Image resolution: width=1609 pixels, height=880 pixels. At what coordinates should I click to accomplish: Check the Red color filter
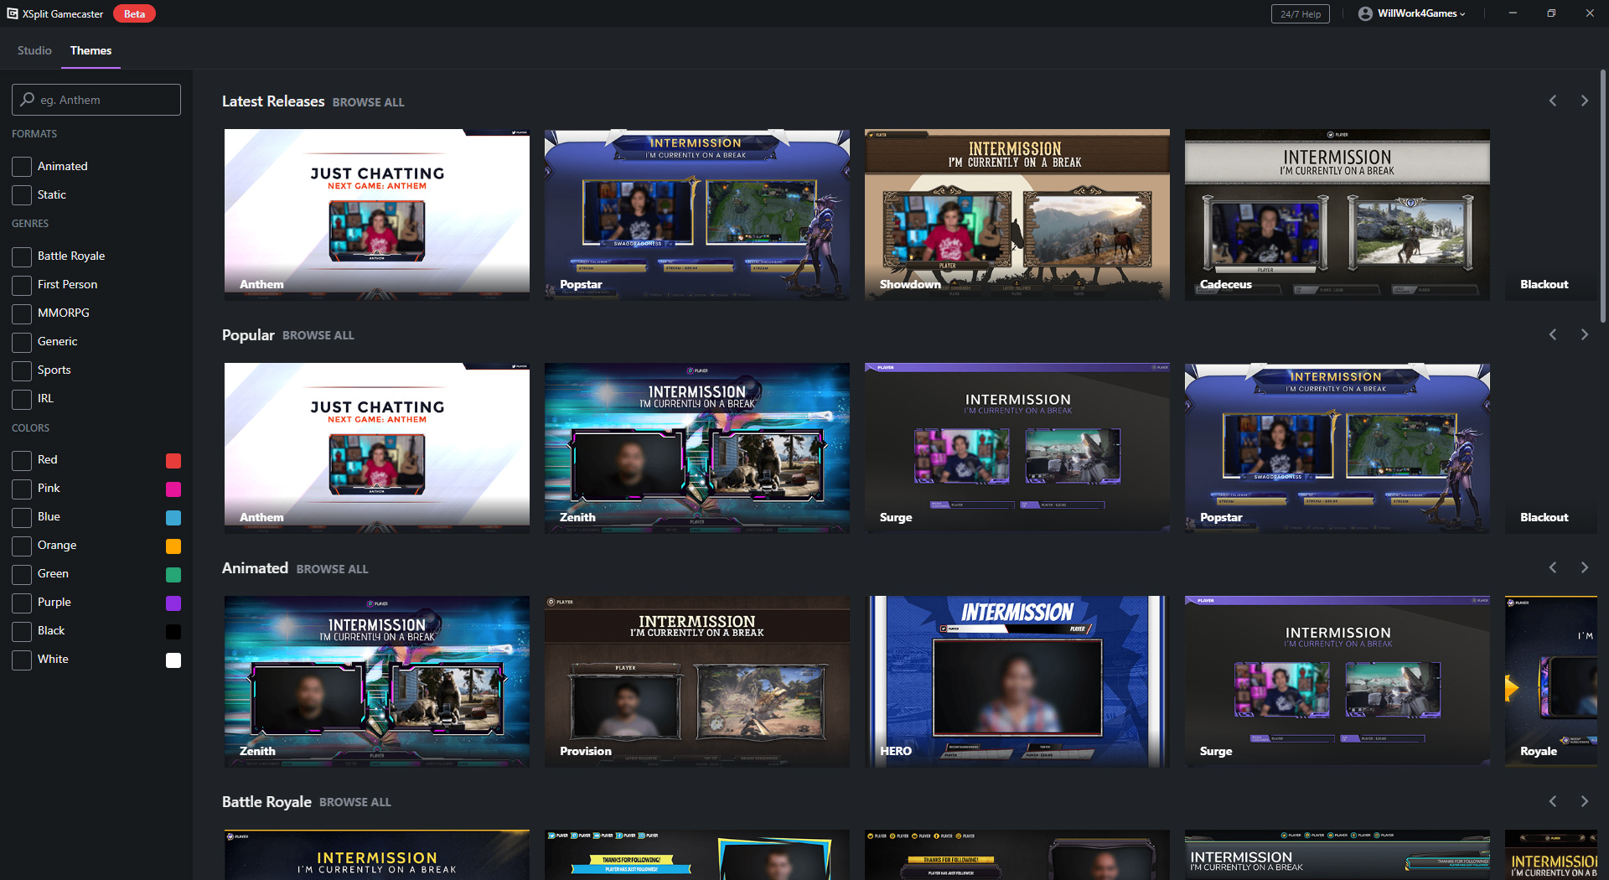[x=22, y=460]
